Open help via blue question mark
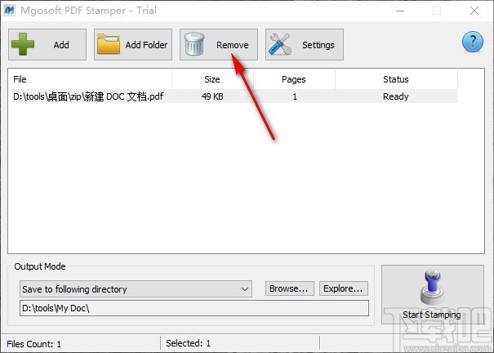This screenshot has width=494, height=353. (473, 42)
